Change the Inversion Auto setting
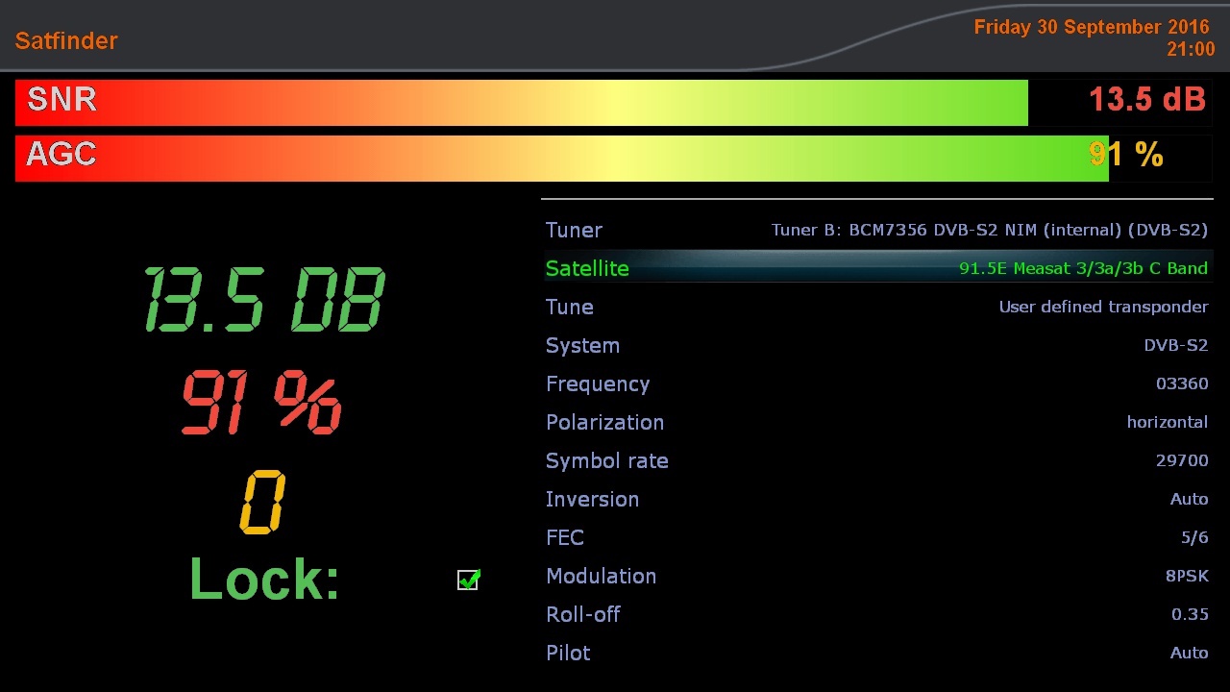The width and height of the screenshot is (1230, 692). click(x=876, y=499)
